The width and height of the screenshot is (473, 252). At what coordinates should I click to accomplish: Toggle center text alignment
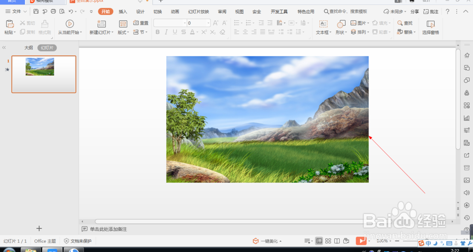245,32
